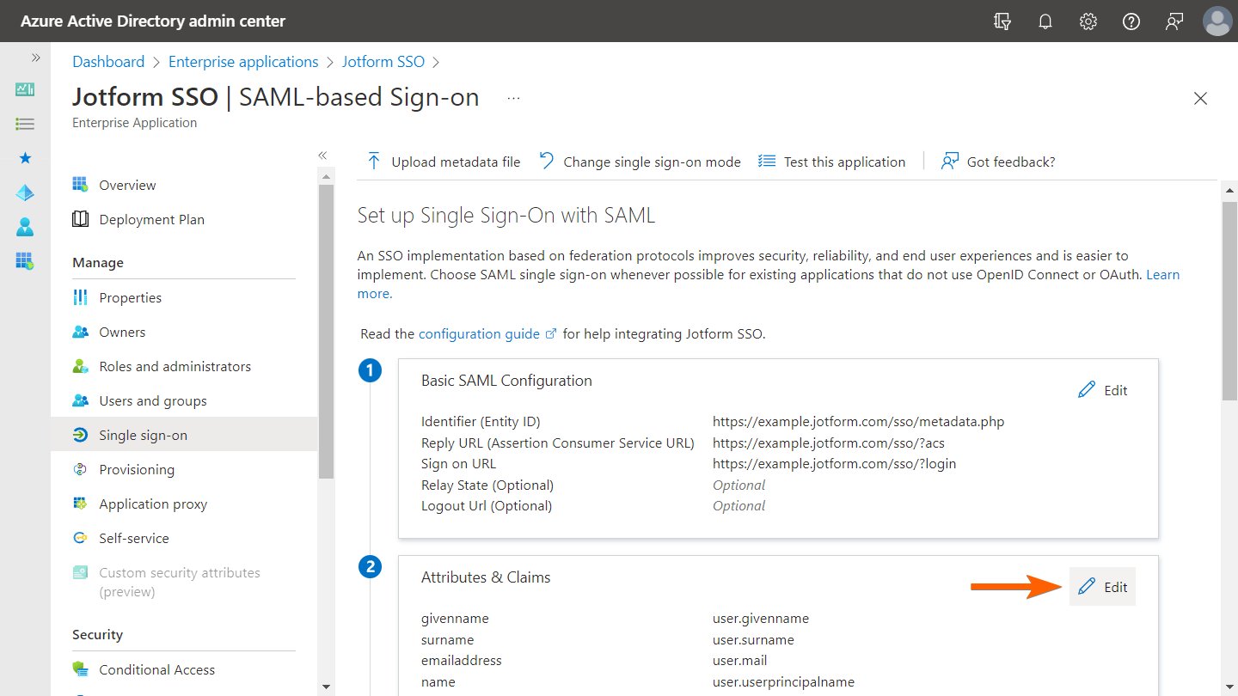Click the help question mark icon
This screenshot has width=1238, height=696.
point(1131,21)
